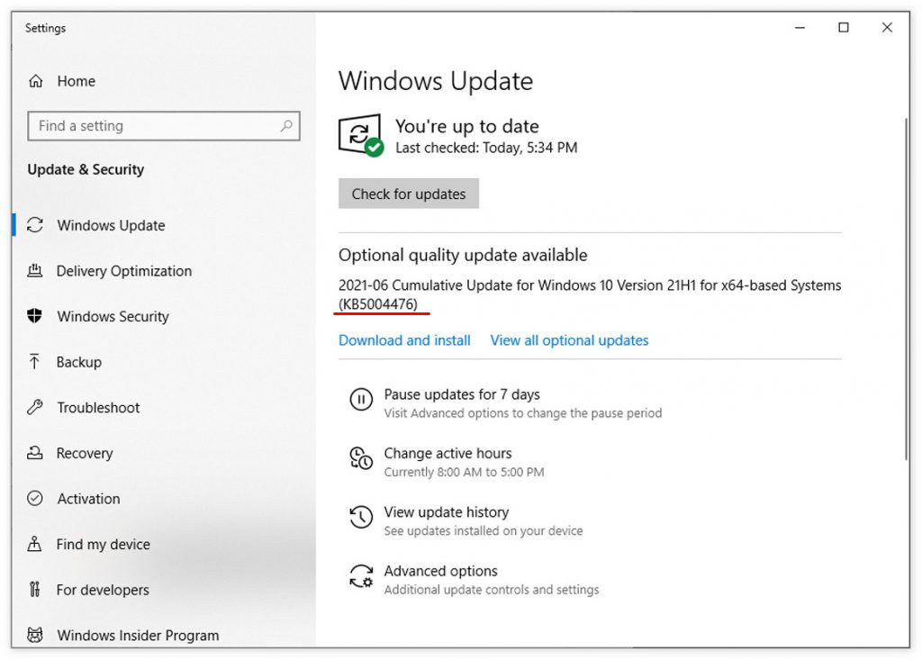Click the Change active hours clock icon
Image resolution: width=922 pixels, height=660 pixels.
[x=360, y=459]
